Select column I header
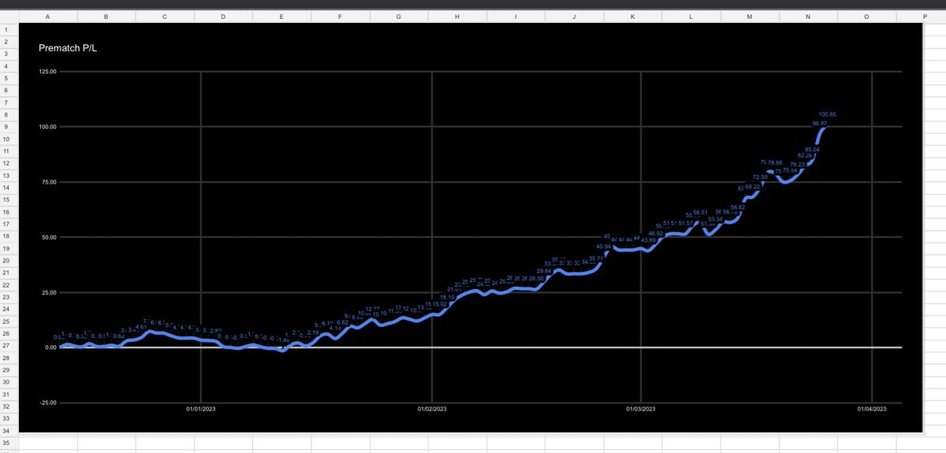The height and width of the screenshot is (453, 946). pyautogui.click(x=516, y=16)
